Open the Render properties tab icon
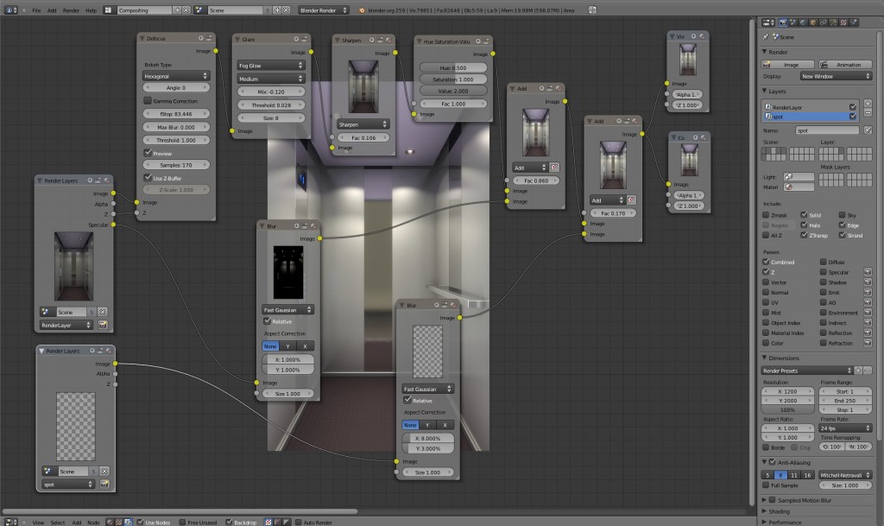884x526 pixels. [783, 22]
